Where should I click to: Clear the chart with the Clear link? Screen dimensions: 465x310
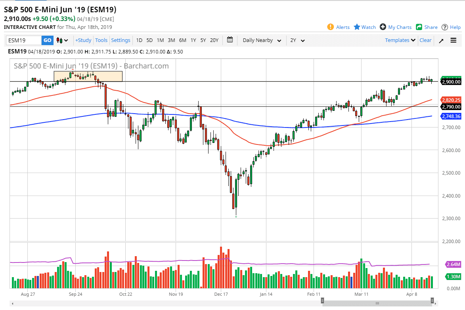[x=425, y=40]
